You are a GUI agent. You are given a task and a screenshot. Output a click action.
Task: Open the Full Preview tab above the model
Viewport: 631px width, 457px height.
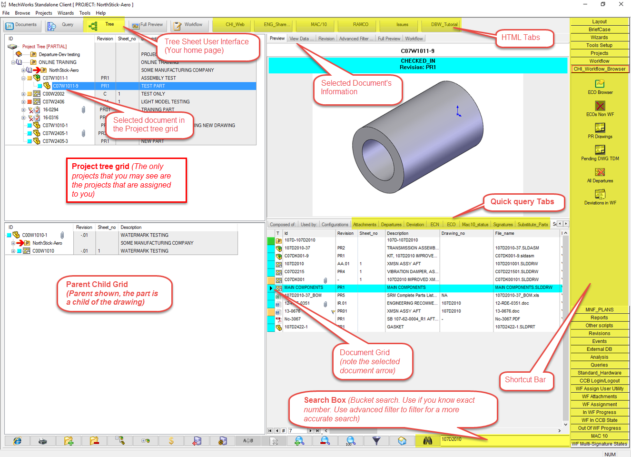pos(388,38)
